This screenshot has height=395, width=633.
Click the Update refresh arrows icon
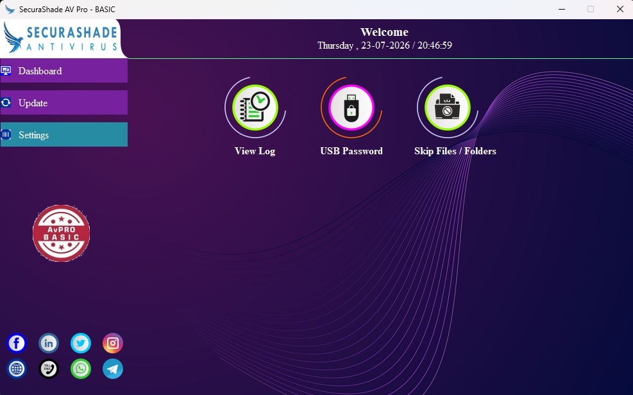(x=6, y=103)
